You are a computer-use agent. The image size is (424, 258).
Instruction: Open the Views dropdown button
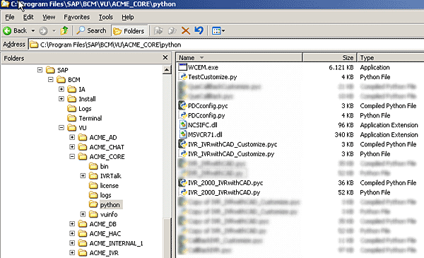pyautogui.click(x=218, y=31)
